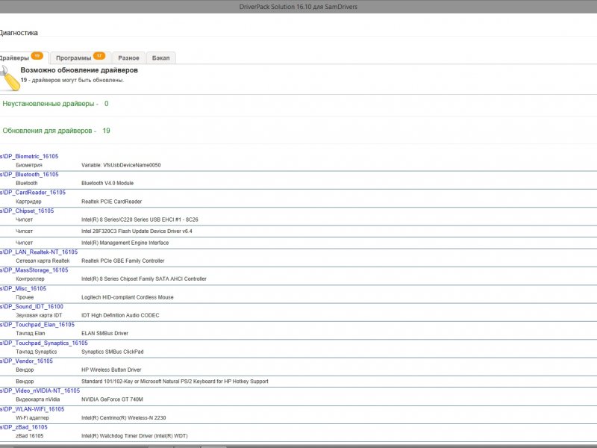This screenshot has width=597, height=448.
Task: Open the DP_Bluetooth_16105 driver pack link
Action: 29,175
